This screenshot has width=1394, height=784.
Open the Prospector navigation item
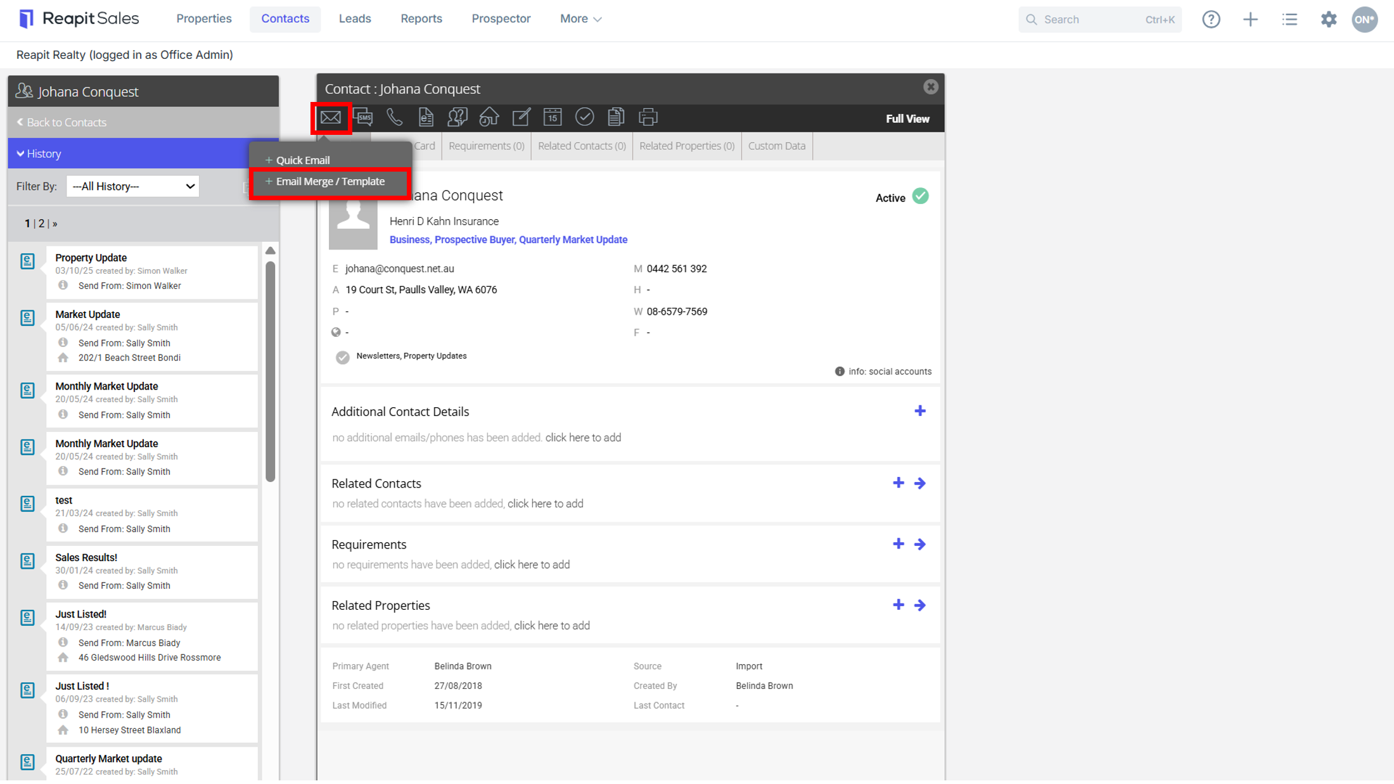coord(501,19)
